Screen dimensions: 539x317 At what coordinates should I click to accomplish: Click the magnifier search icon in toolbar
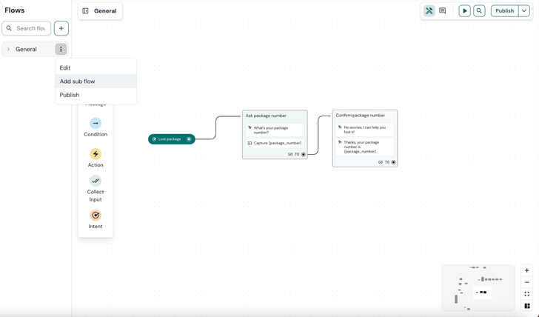pos(479,11)
